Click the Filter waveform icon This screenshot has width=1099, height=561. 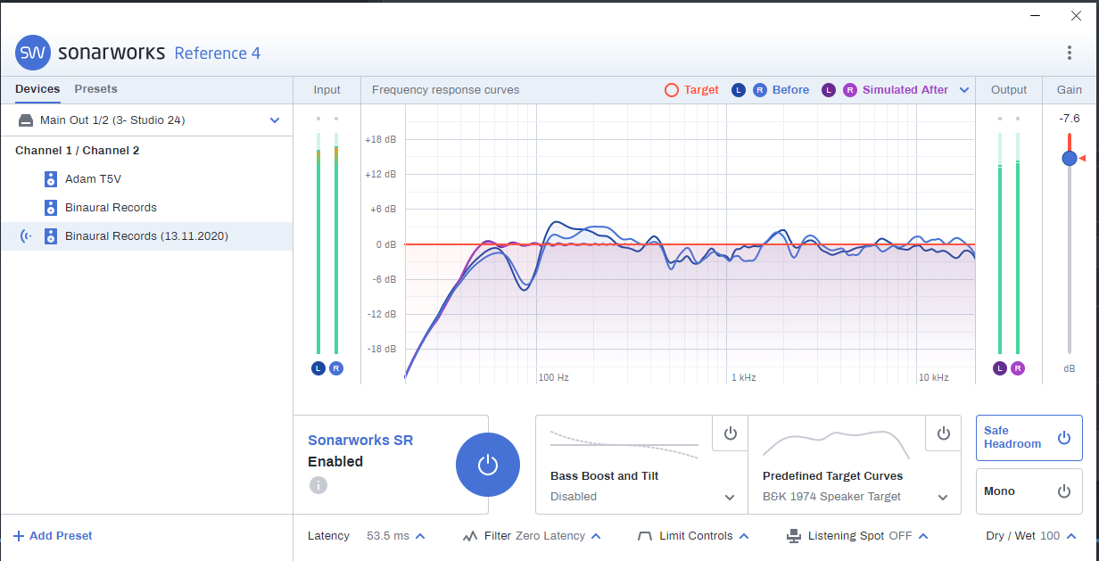(x=470, y=536)
